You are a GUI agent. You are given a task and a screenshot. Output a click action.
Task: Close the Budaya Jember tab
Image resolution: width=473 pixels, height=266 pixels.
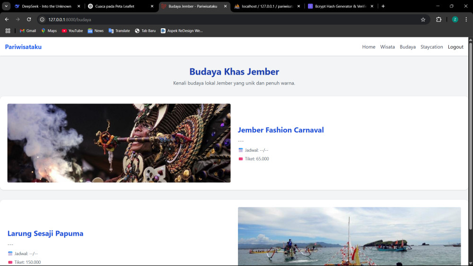pyautogui.click(x=225, y=6)
